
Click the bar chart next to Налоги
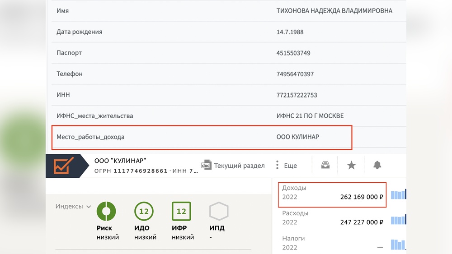pyautogui.click(x=399, y=245)
